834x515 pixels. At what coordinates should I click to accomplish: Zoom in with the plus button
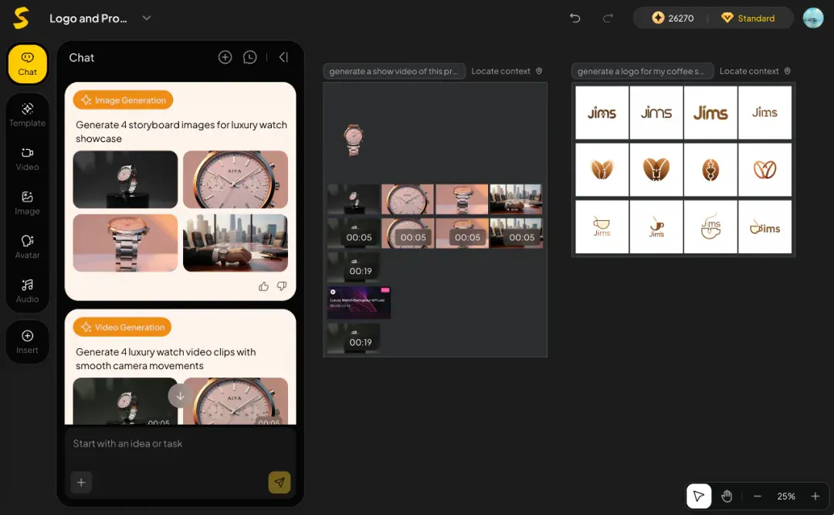pyautogui.click(x=815, y=496)
